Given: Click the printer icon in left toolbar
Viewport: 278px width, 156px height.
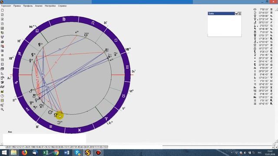Looking at the screenshot, I should tap(2, 42).
